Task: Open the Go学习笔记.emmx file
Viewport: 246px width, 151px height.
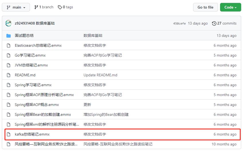Action: (30, 55)
